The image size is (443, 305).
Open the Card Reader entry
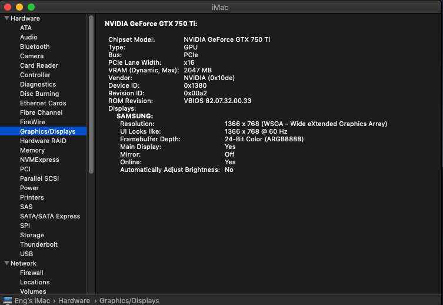point(39,65)
